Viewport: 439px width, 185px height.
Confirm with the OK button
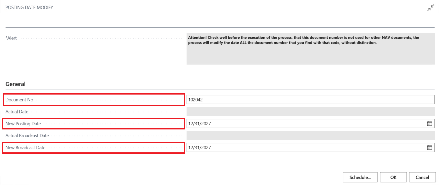(393, 177)
